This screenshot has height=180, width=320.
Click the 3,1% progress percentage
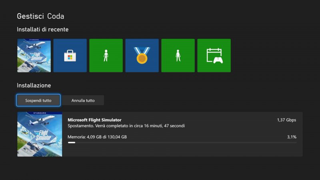click(x=292, y=137)
